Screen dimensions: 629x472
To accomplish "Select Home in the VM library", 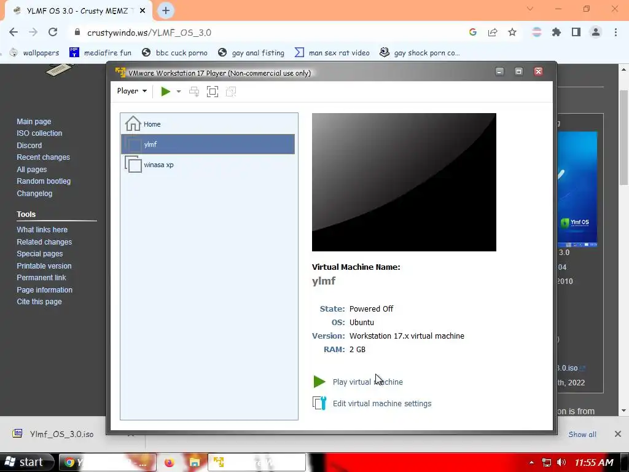I will 208,124.
